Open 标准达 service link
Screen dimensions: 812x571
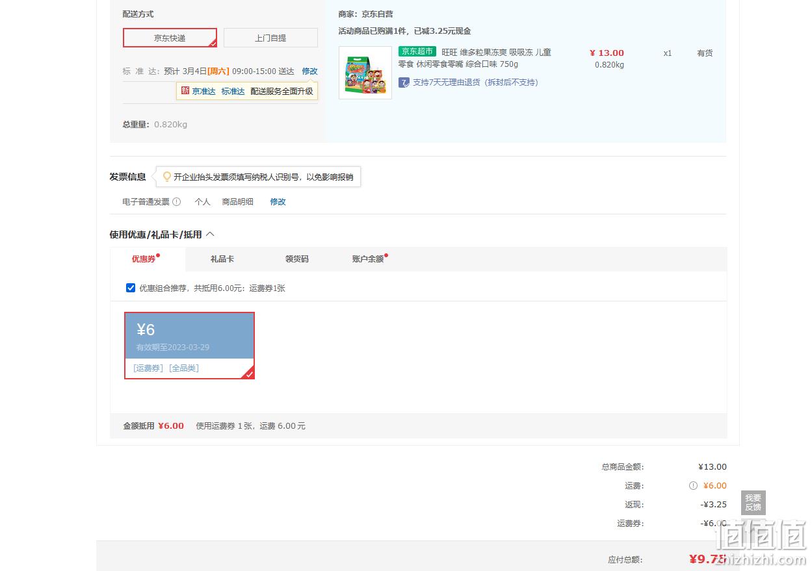(x=233, y=92)
